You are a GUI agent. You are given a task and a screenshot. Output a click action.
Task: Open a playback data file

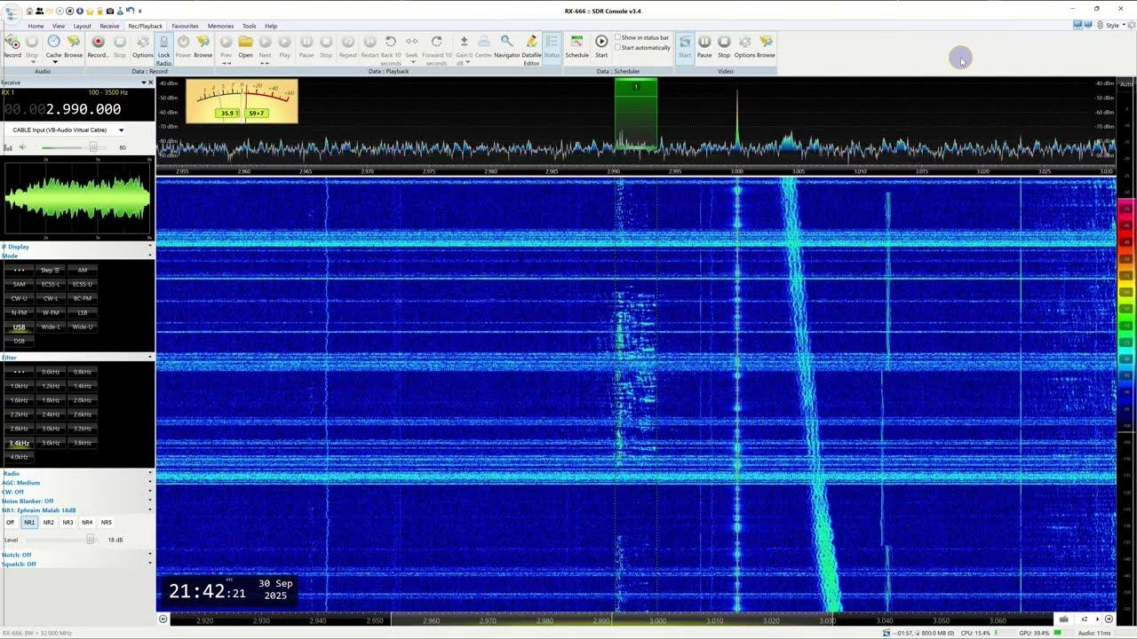(245, 46)
